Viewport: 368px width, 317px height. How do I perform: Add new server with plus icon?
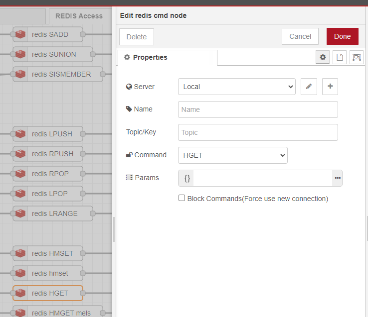click(x=330, y=87)
